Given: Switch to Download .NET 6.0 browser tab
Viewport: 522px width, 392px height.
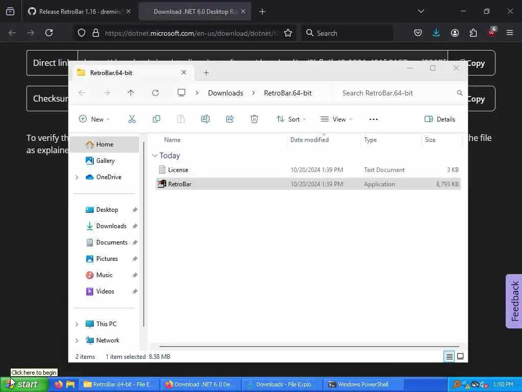Looking at the screenshot, I should [195, 12].
